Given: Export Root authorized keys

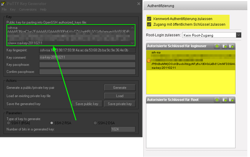Looking at the screenshot, I should 231,100.
